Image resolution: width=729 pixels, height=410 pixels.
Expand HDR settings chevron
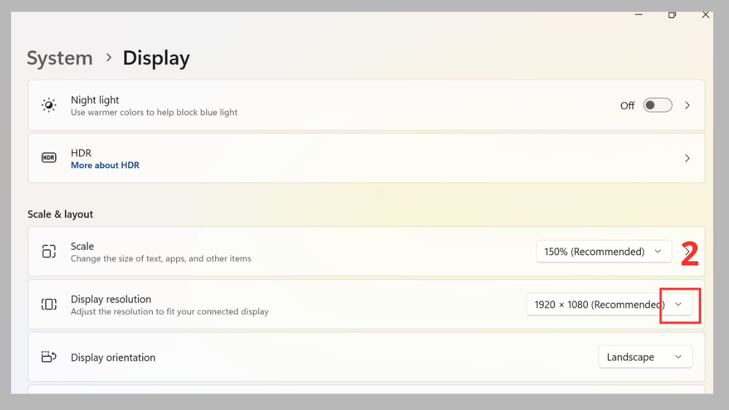coord(688,158)
